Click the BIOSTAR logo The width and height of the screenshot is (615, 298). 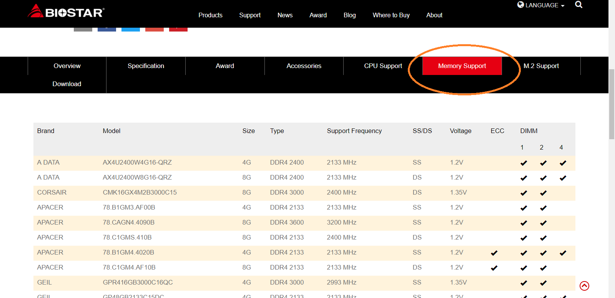click(66, 12)
